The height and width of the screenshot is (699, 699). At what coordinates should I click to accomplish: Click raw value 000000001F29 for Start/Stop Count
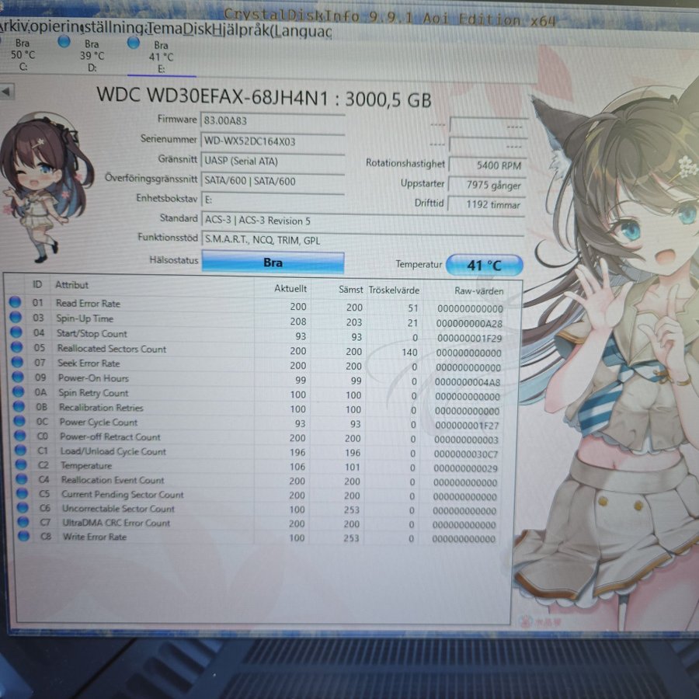tap(469, 338)
